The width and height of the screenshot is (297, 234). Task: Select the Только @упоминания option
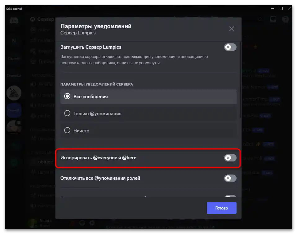click(67, 113)
